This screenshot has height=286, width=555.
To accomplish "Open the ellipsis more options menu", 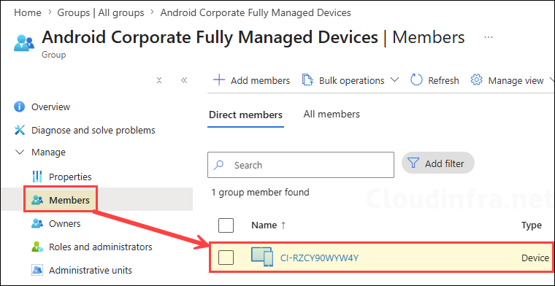I will tap(489, 37).
